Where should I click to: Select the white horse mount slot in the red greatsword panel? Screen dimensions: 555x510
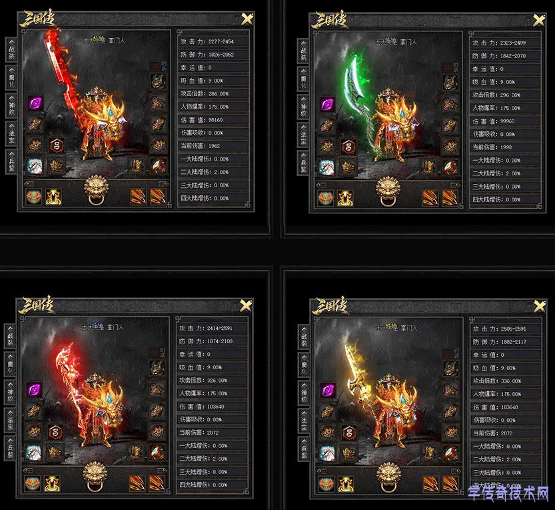pyautogui.click(x=35, y=166)
